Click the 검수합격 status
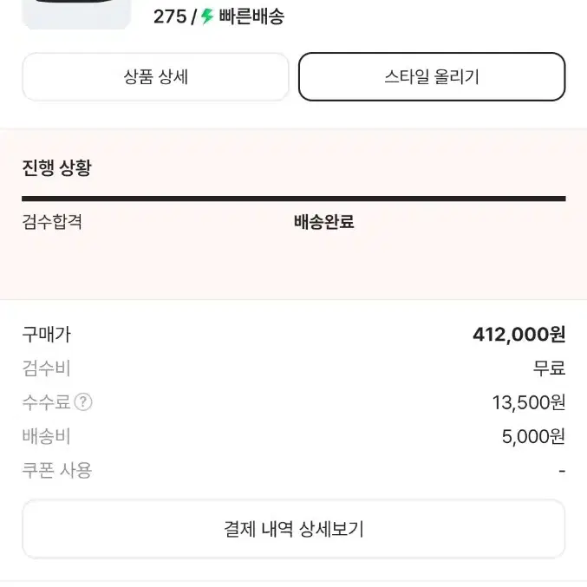Viewport: 587px width, 587px height. click(52, 222)
